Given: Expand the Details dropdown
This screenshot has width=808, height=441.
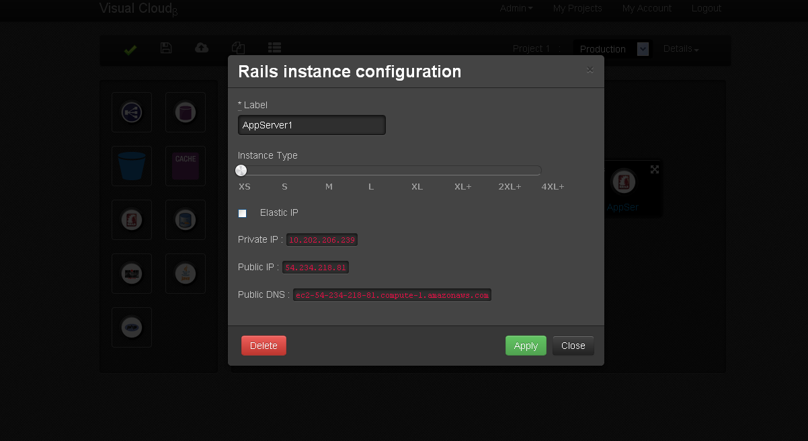Looking at the screenshot, I should tap(680, 49).
